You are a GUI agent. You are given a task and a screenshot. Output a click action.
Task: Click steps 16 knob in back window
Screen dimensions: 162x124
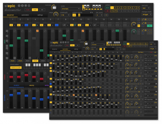click(56, 14)
